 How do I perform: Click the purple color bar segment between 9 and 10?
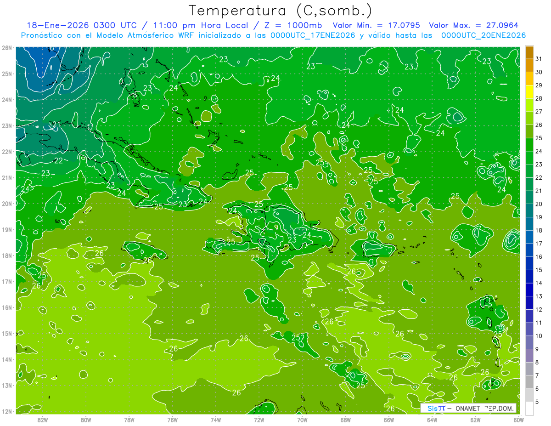[x=529, y=342]
